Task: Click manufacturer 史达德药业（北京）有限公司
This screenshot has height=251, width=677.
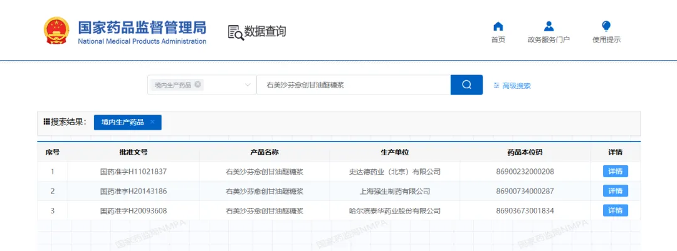Action: tap(395, 172)
